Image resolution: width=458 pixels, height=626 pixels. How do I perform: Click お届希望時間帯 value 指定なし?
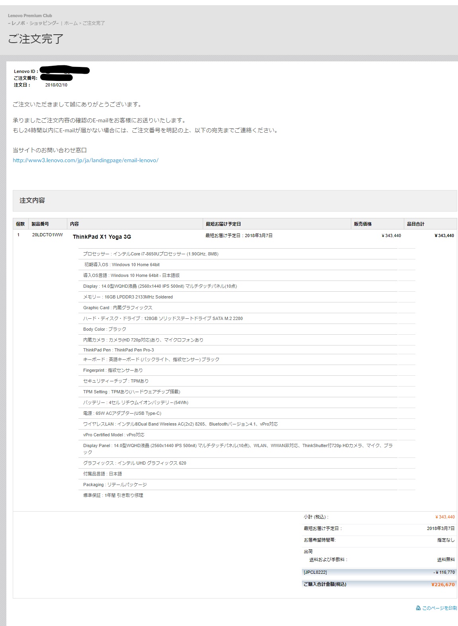[x=446, y=540]
